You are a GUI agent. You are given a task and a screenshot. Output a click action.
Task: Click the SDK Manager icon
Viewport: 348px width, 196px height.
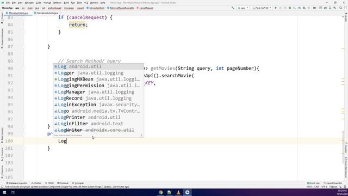coord(335,8)
